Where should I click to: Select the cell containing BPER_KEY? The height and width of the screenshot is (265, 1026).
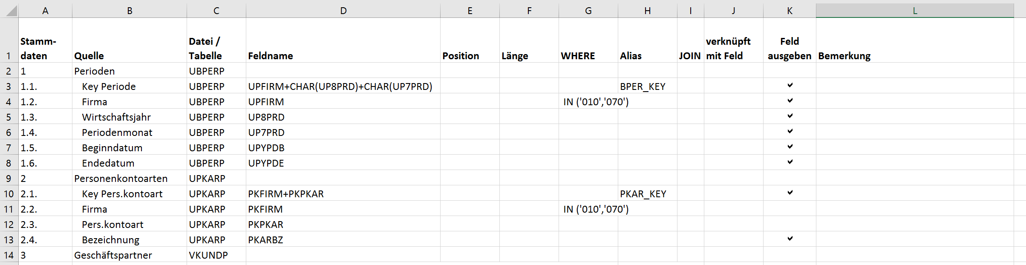pyautogui.click(x=647, y=86)
